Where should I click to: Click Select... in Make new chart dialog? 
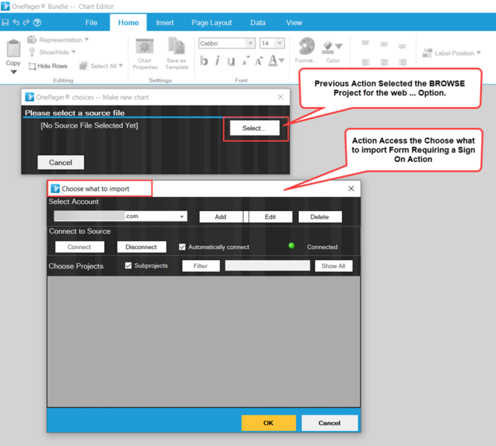[254, 128]
